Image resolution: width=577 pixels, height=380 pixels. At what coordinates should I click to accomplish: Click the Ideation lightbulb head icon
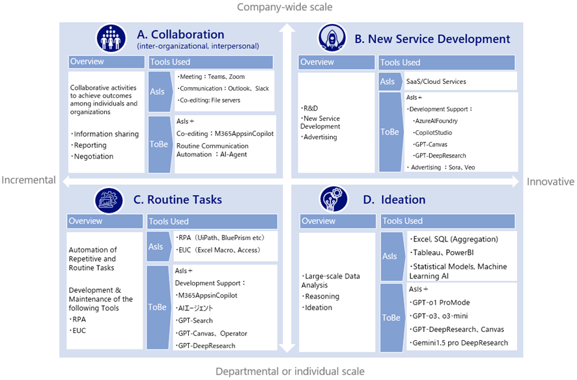[x=333, y=199]
